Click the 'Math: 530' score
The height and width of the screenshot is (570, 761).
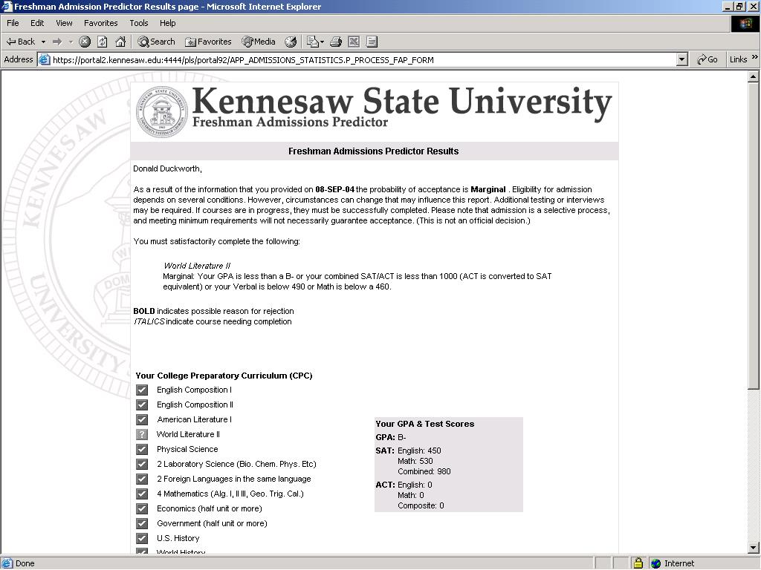(415, 461)
